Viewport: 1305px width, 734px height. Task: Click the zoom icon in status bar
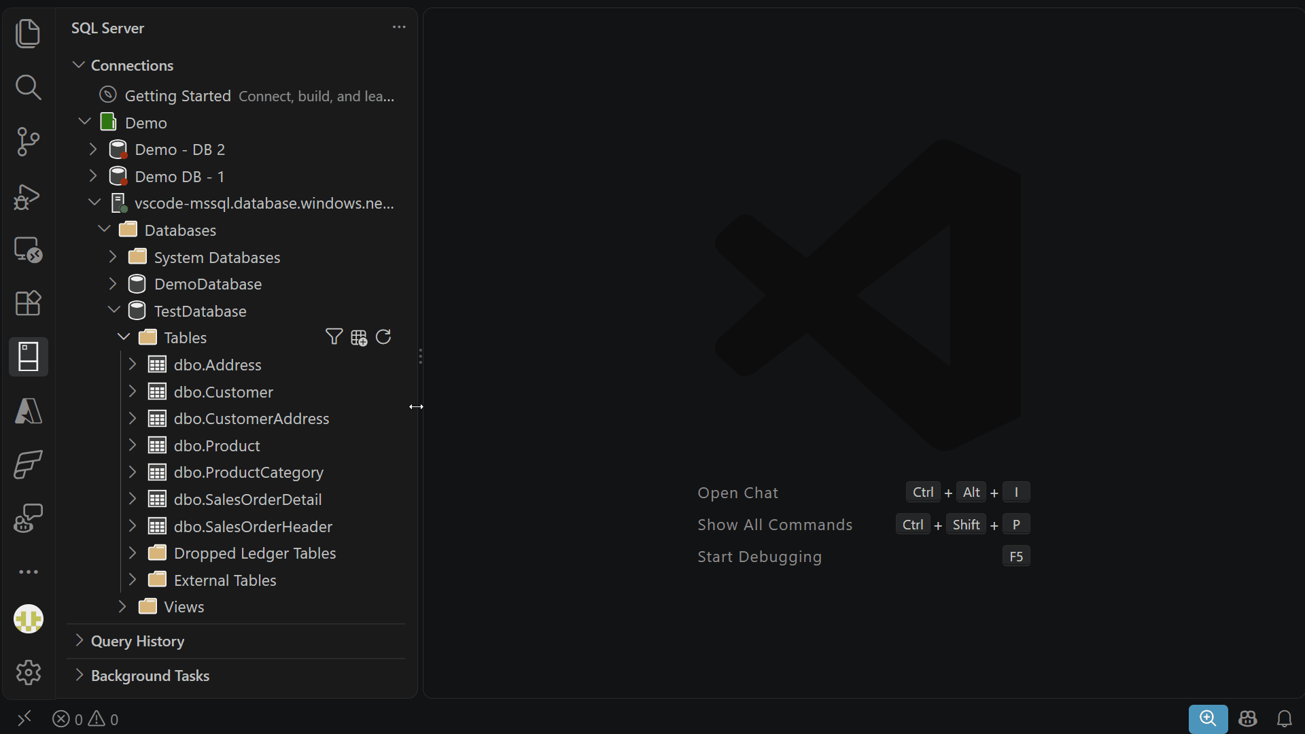click(x=1208, y=718)
